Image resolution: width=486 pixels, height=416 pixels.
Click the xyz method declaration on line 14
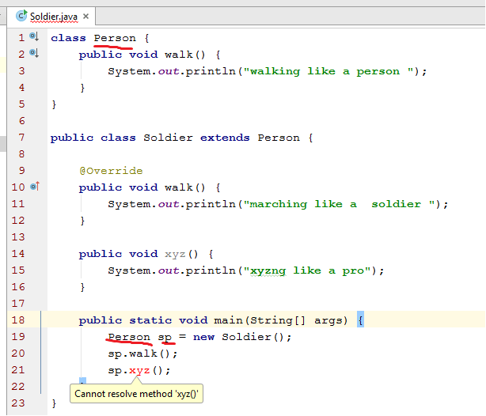tap(175, 254)
